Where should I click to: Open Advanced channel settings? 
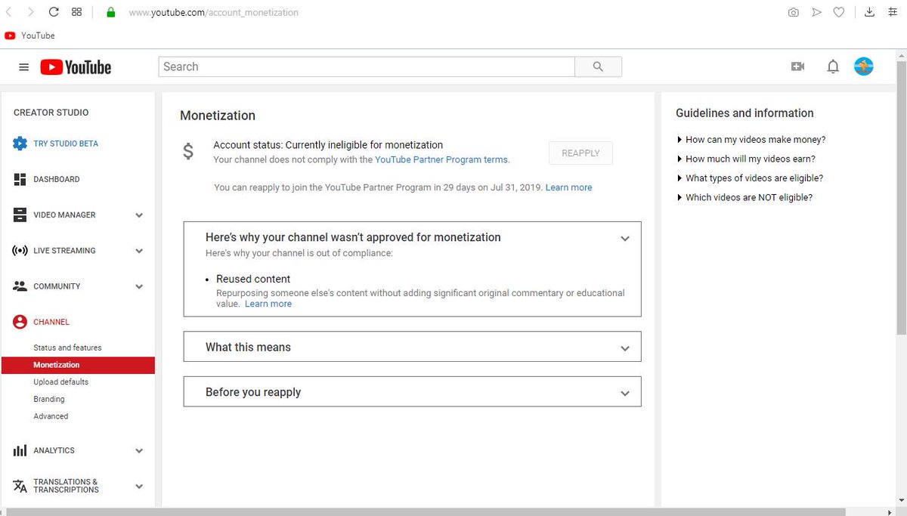pyautogui.click(x=51, y=416)
